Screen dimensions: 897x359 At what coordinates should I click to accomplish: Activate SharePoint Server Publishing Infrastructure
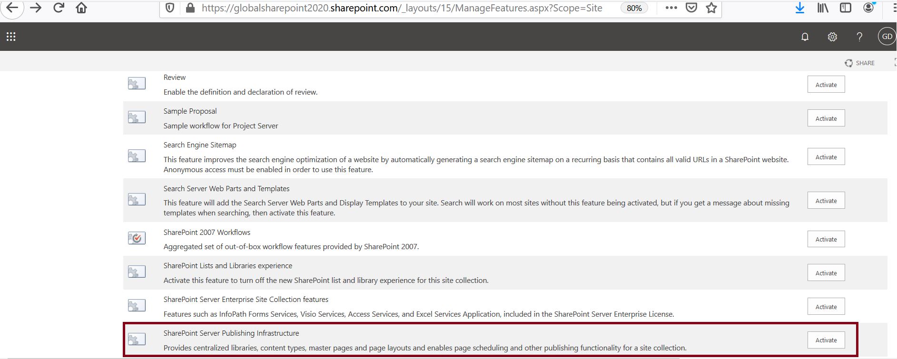(x=826, y=340)
